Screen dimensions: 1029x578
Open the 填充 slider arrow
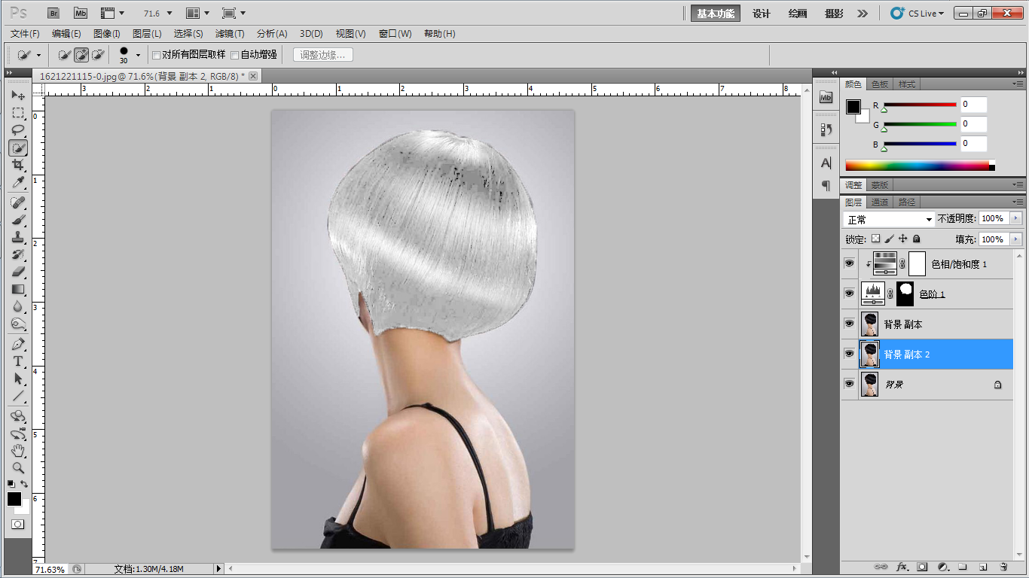[x=1016, y=239]
